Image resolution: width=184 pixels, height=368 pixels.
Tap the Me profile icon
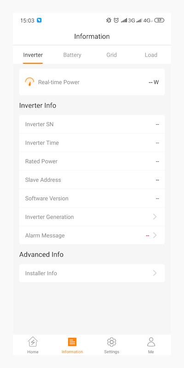[151, 342]
